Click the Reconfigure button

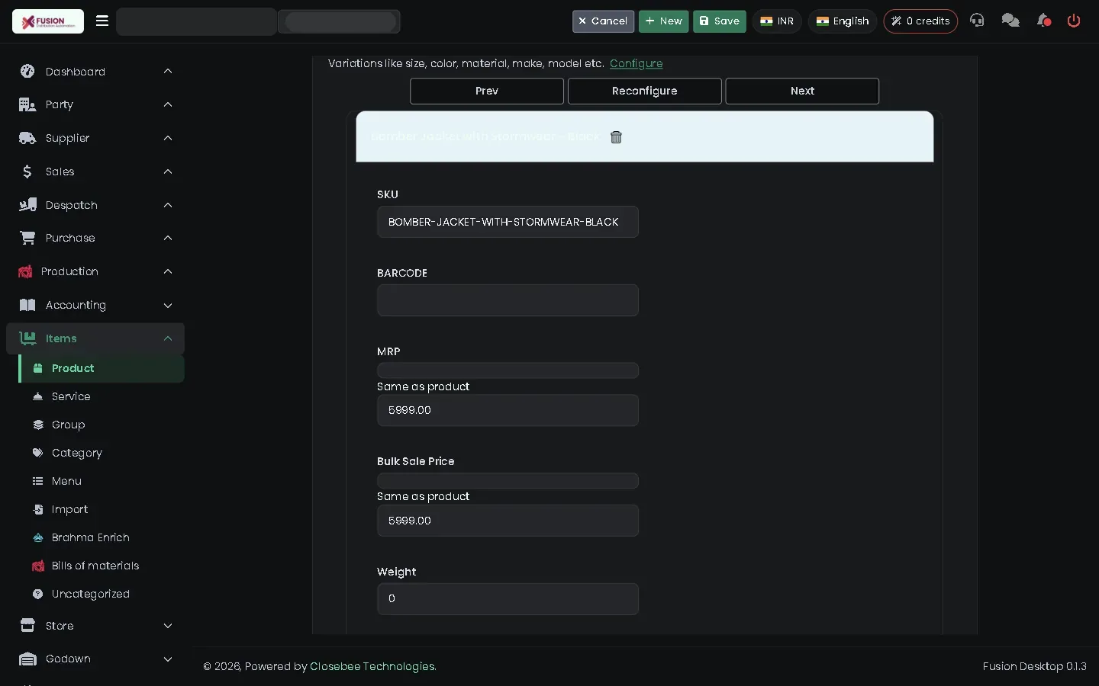tap(645, 91)
